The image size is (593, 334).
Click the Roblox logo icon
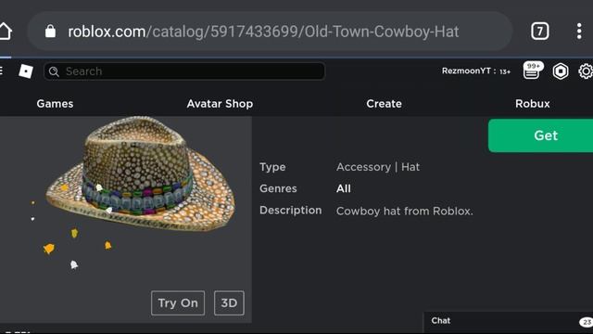(x=26, y=71)
